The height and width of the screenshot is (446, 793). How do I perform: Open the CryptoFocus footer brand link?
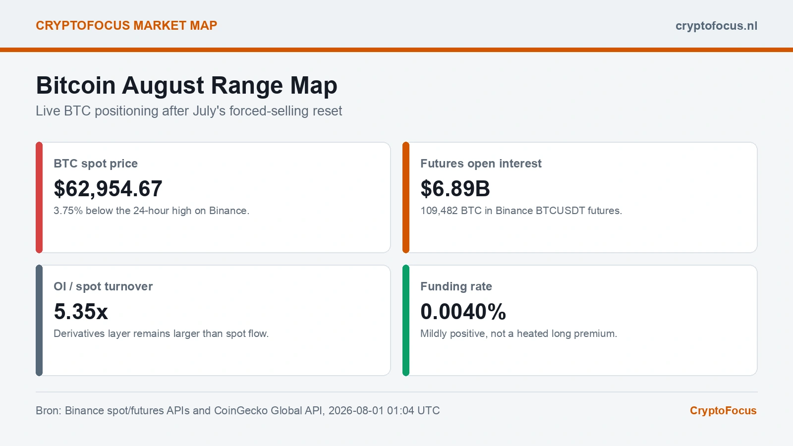[723, 411]
